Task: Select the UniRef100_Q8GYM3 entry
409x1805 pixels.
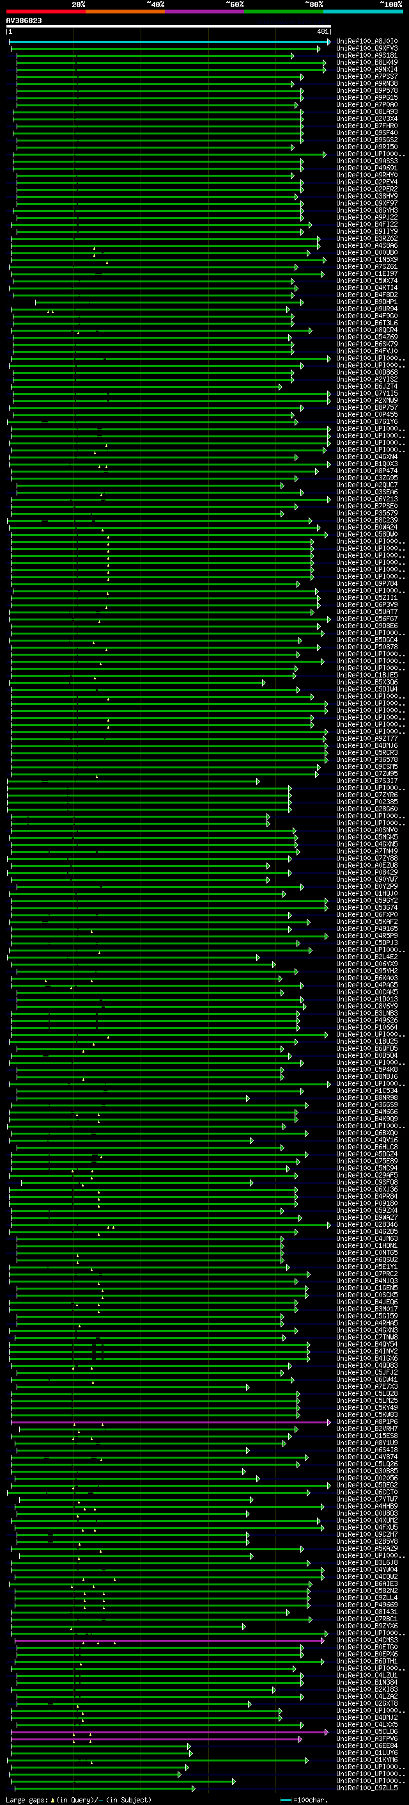Action: pos(367,210)
